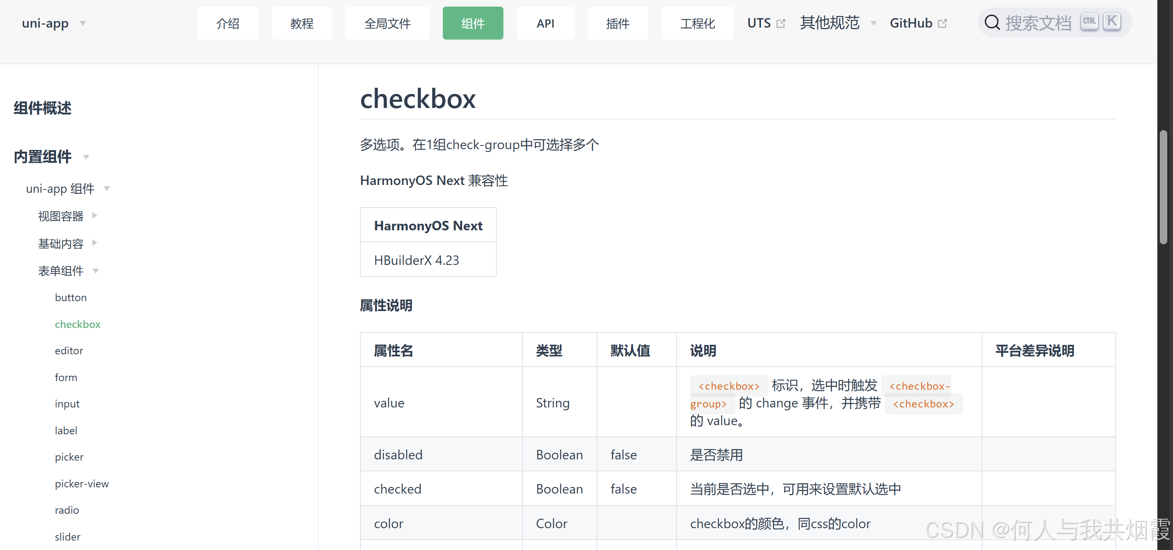The image size is (1173, 550).
Task: Click the GitHub external link icon
Action: click(x=943, y=23)
